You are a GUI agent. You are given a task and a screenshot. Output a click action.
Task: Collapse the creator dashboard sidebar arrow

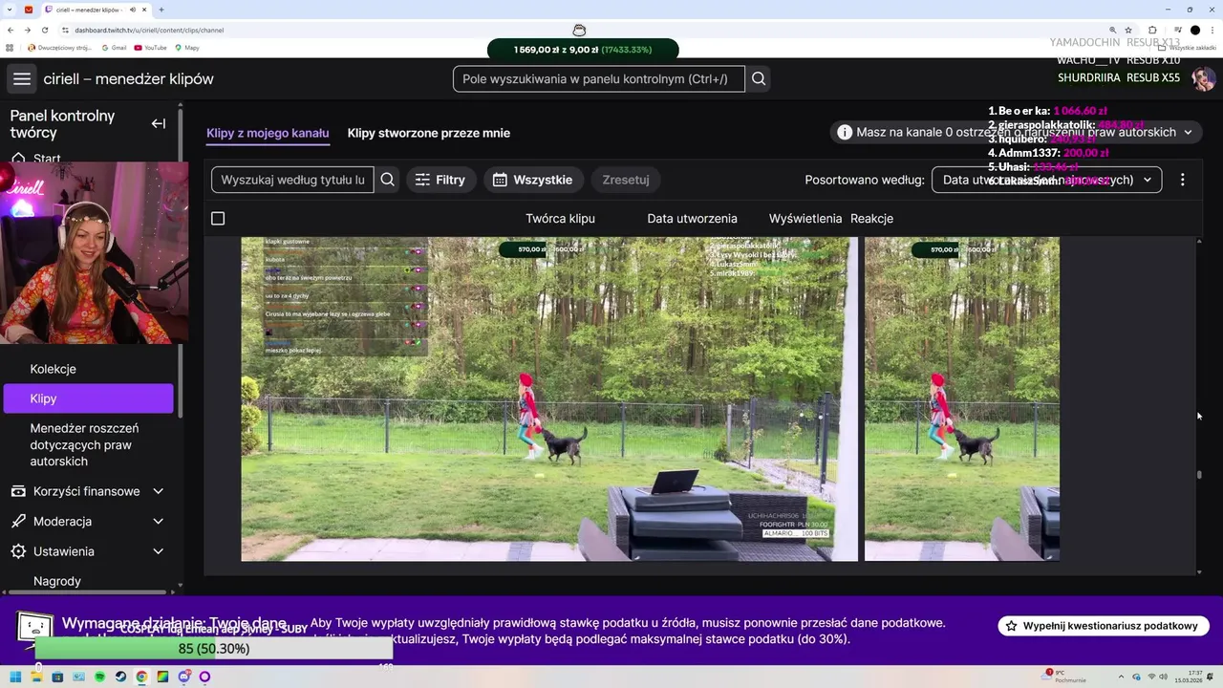coord(159,123)
